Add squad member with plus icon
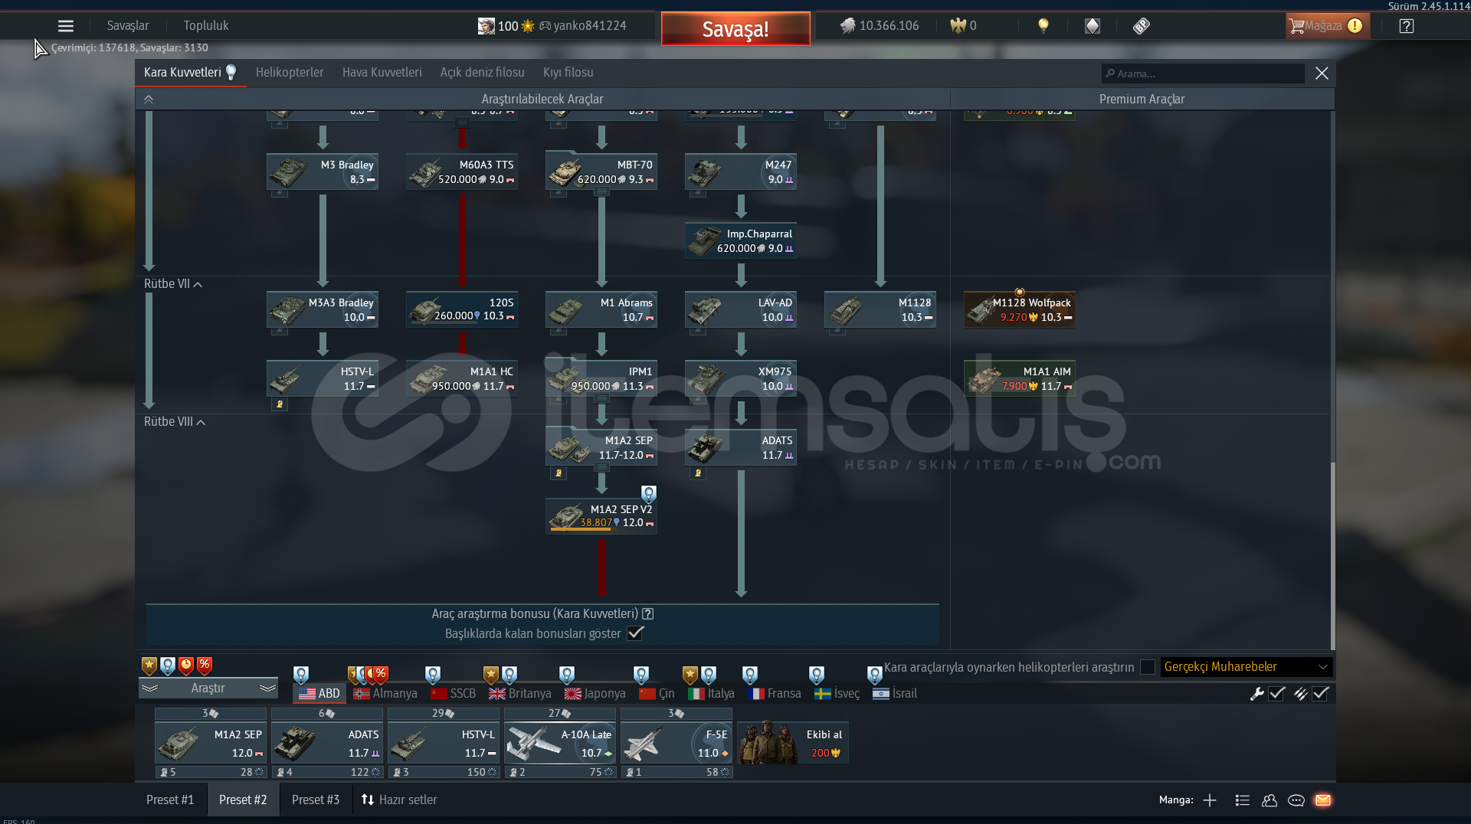The image size is (1471, 824). coord(1210,800)
